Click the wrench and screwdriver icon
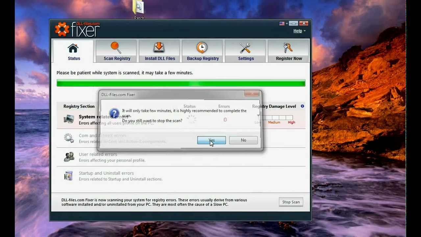Image resolution: width=421 pixels, height=237 pixels. pos(245,48)
